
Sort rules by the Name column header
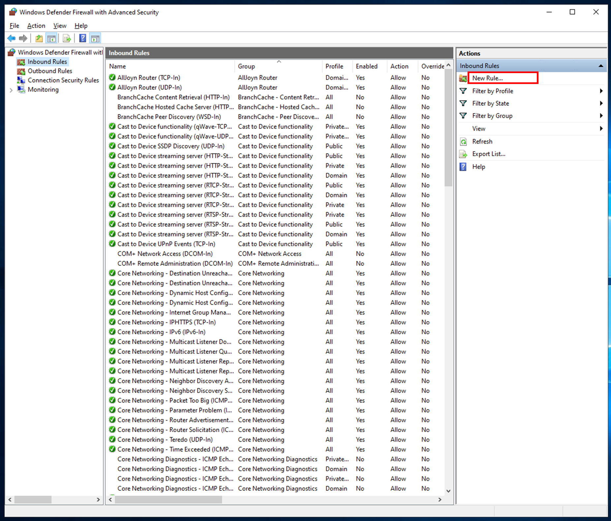point(170,67)
